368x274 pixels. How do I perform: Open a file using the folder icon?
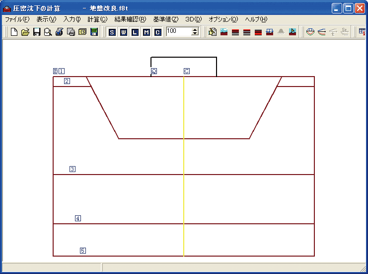pos(25,32)
